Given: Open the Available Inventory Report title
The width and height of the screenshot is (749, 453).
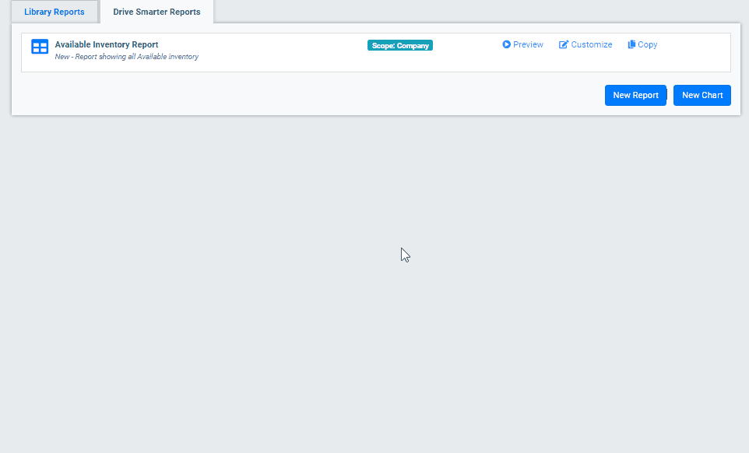Looking at the screenshot, I should tap(107, 44).
